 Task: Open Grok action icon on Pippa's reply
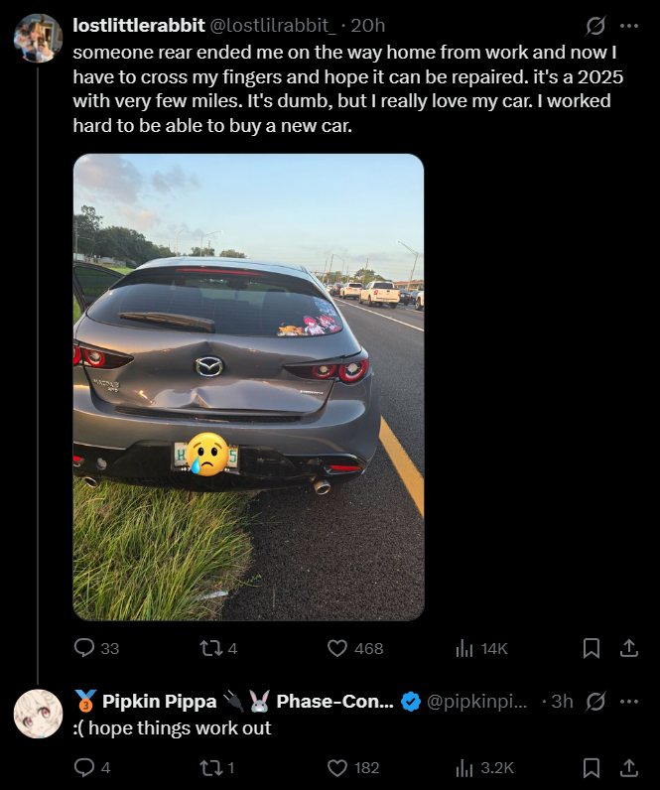point(595,702)
